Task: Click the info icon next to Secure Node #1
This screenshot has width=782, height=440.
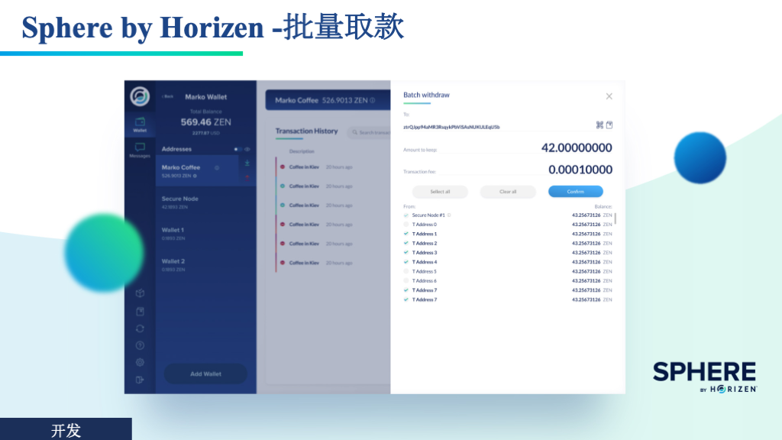Action: pyautogui.click(x=449, y=215)
